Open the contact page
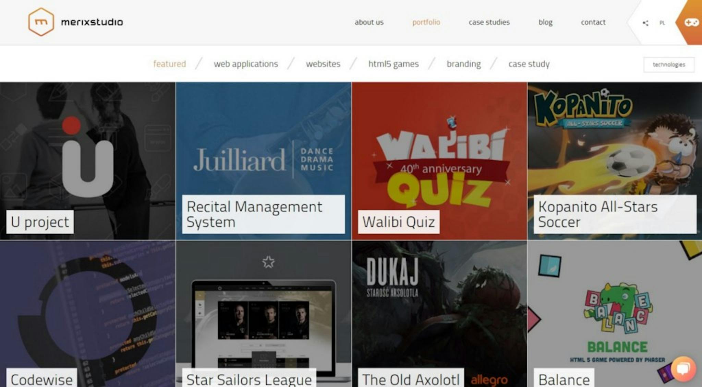Image resolution: width=702 pixels, height=387 pixels. click(593, 22)
